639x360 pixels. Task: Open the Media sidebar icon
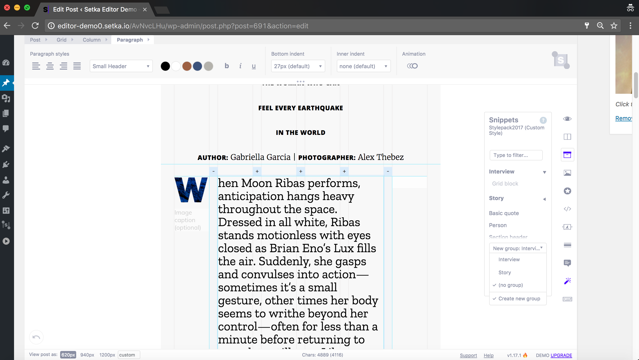6,98
